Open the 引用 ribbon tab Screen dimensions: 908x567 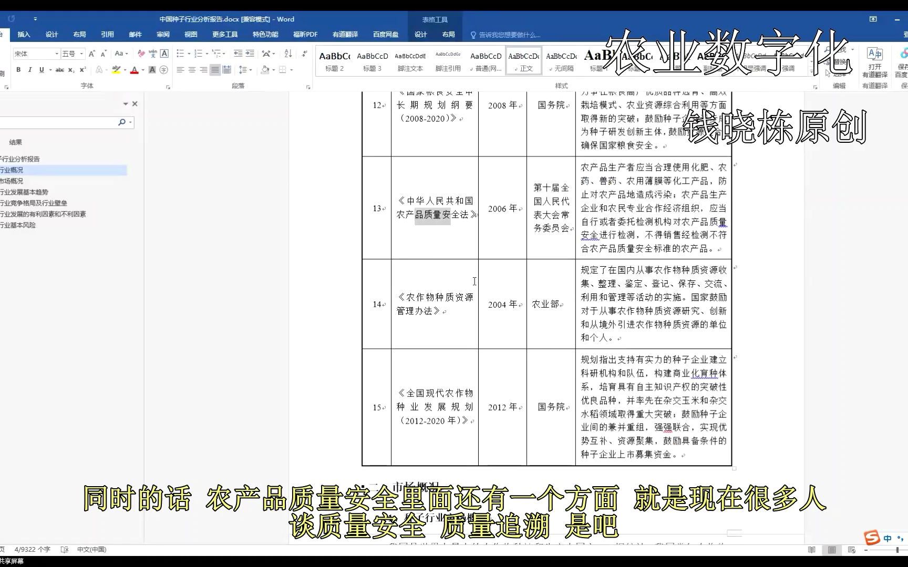click(107, 35)
